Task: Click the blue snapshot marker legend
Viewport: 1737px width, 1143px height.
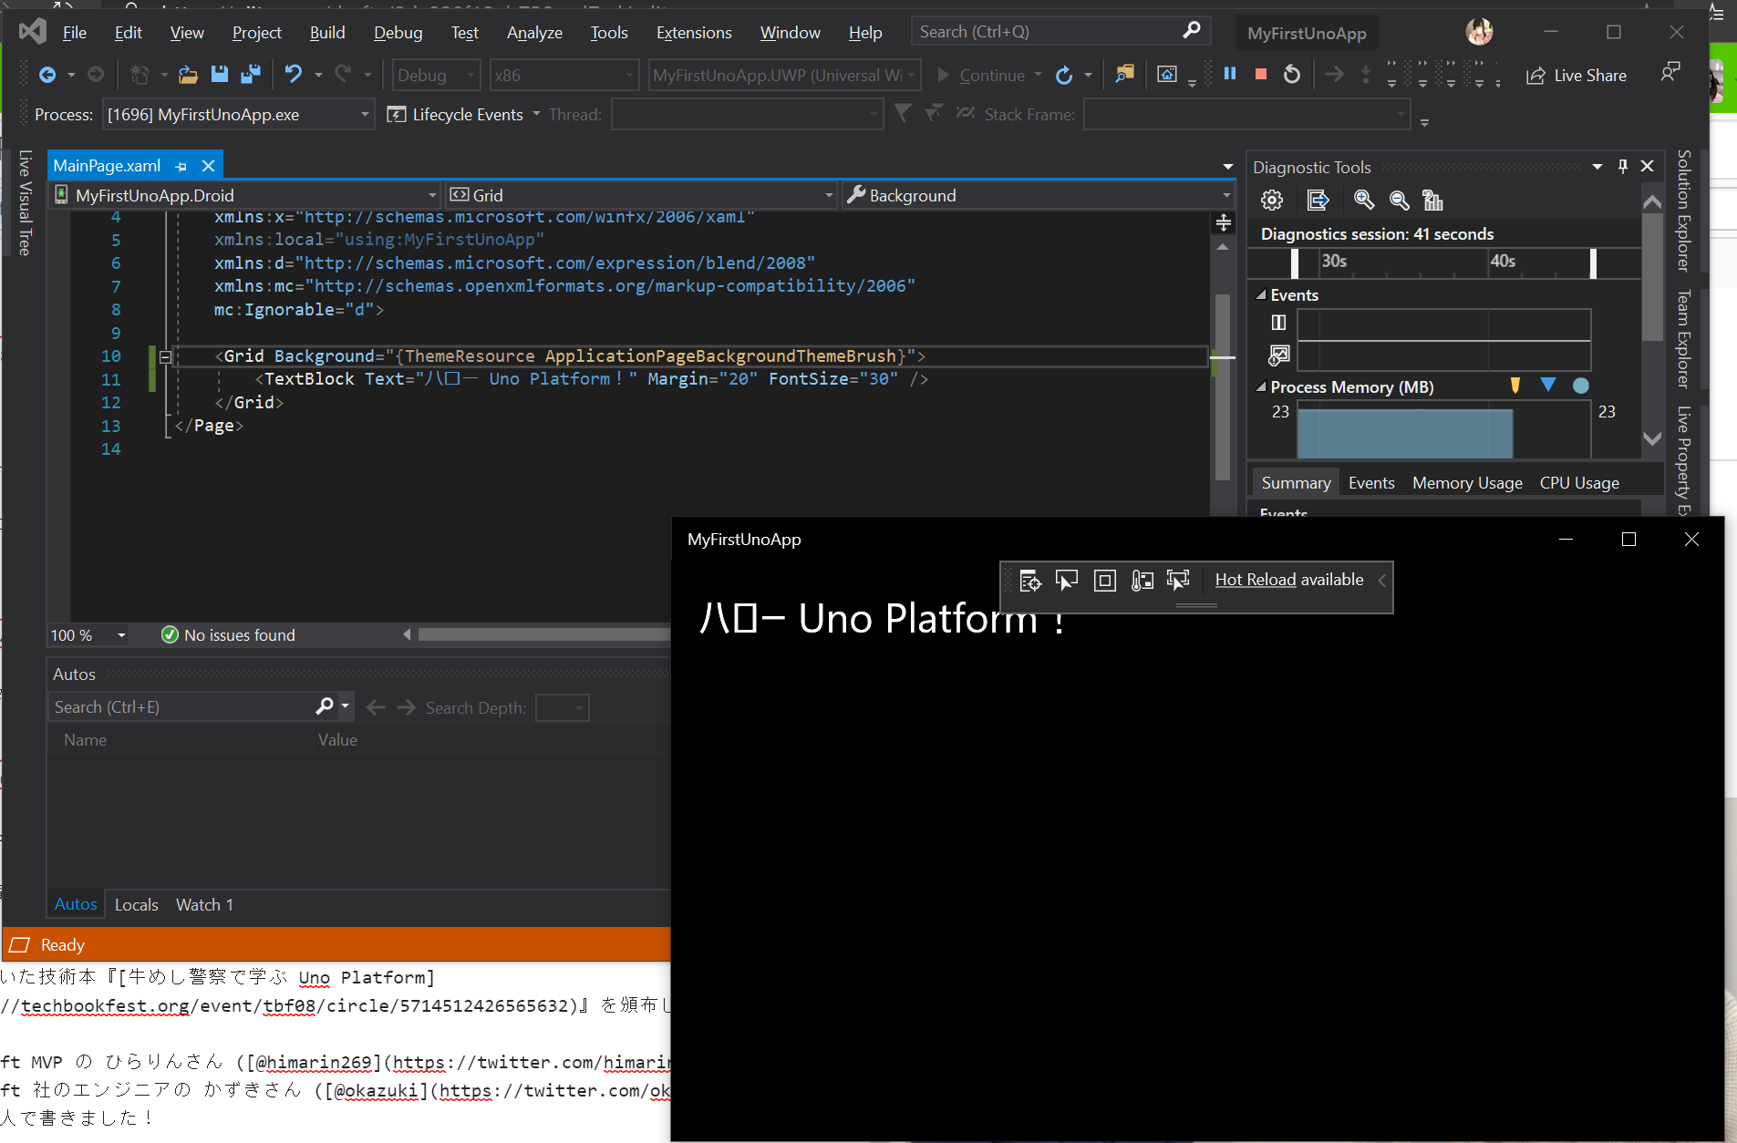Action: click(x=1547, y=385)
